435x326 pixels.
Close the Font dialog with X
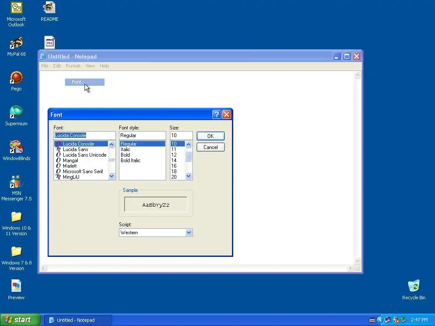227,115
